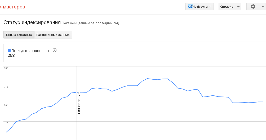Click the "Показаны данные за последний год" subtitle
The image size is (266, 140).
pos(90,23)
